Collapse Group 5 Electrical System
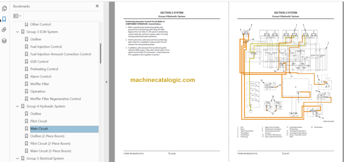344x162 pixels. point(17,158)
